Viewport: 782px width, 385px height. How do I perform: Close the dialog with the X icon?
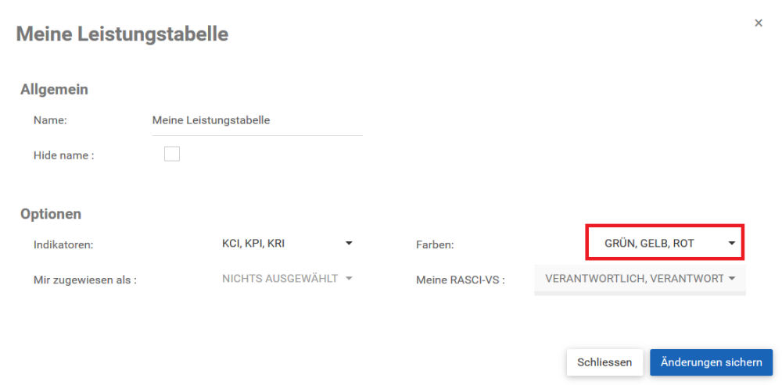(x=758, y=23)
